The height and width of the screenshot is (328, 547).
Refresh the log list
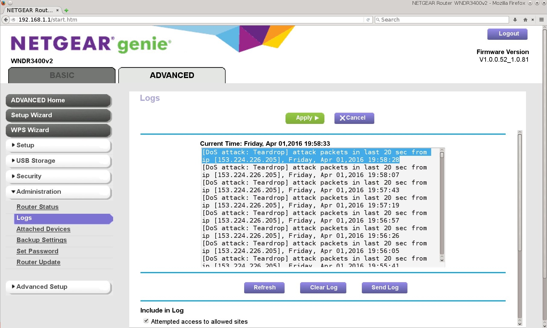[264, 288]
